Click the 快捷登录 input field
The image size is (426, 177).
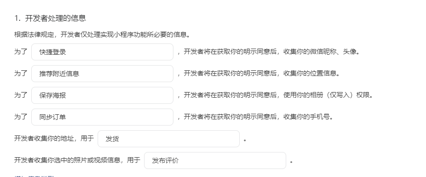click(102, 52)
